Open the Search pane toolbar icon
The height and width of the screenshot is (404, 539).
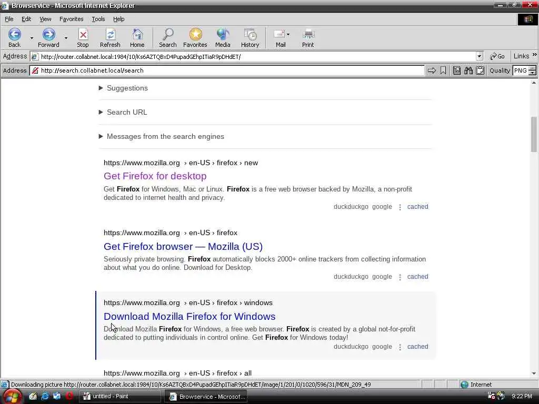coord(168,35)
